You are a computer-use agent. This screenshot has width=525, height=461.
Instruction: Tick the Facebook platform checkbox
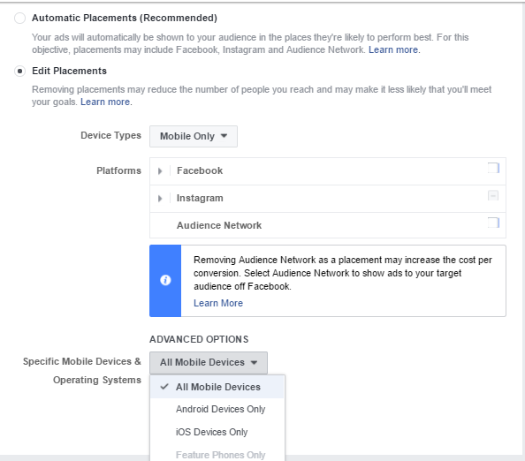point(493,168)
